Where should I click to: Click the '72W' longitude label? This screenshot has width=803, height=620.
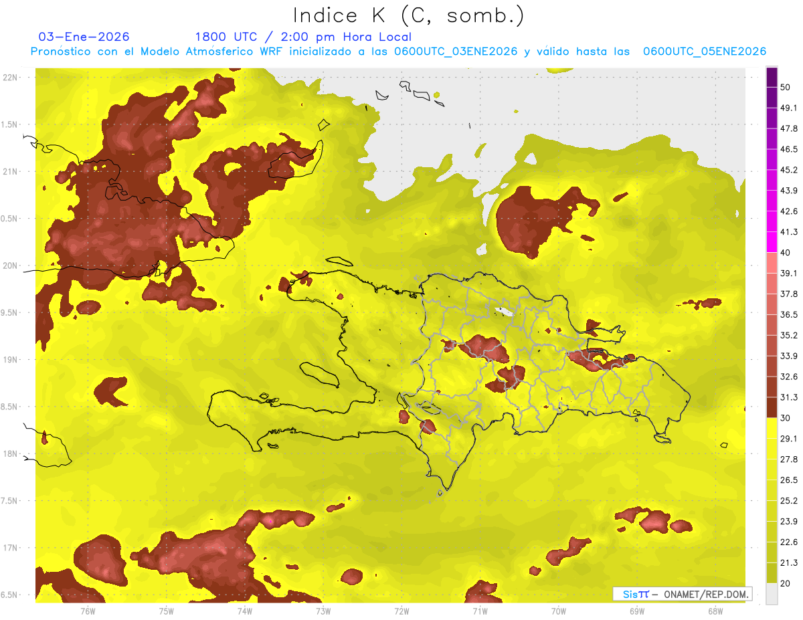click(x=401, y=611)
